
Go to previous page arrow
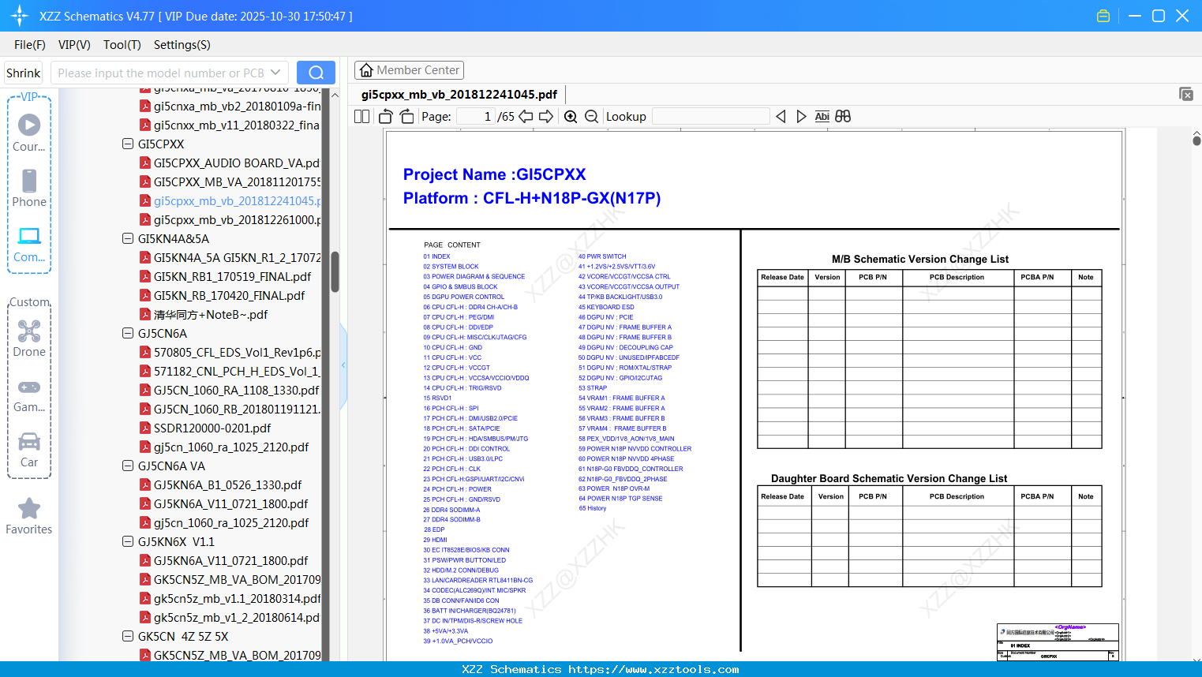coord(526,117)
